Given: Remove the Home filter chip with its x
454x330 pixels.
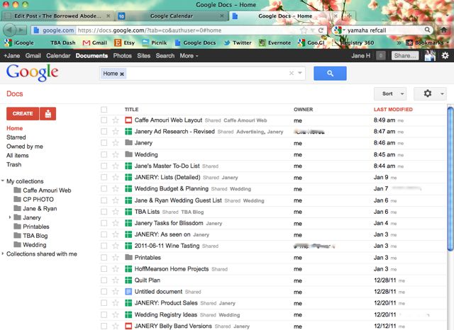Looking at the screenshot, I should tap(122, 74).
